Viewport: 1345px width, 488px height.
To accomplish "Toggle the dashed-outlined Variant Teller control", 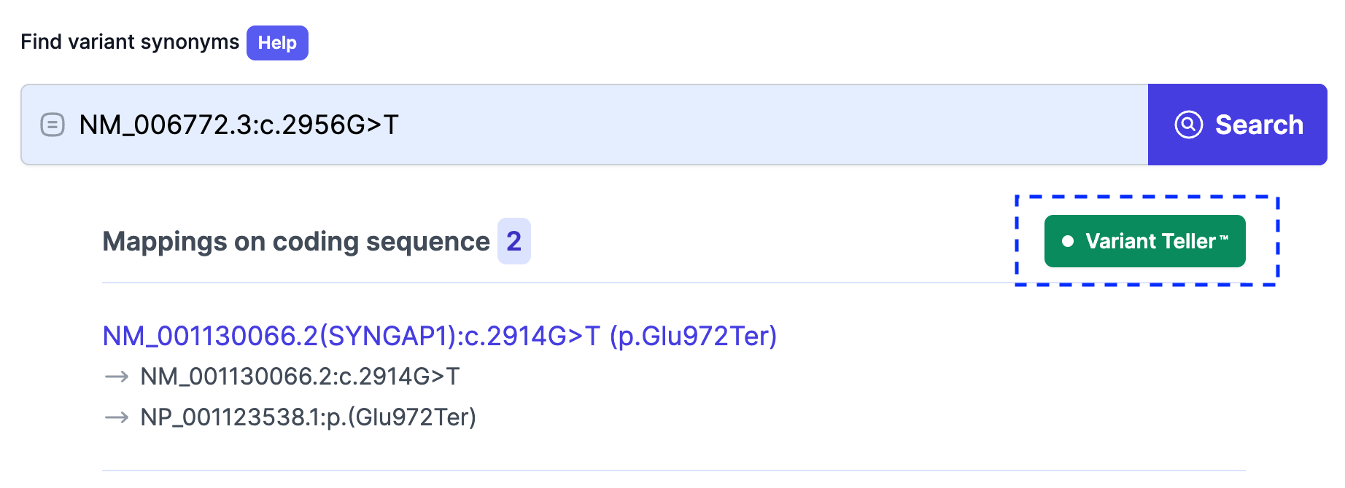I will tap(1144, 240).
